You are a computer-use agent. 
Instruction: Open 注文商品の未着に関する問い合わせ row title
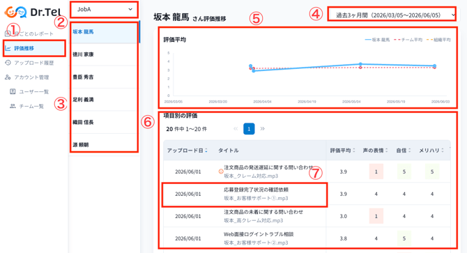tap(263, 212)
